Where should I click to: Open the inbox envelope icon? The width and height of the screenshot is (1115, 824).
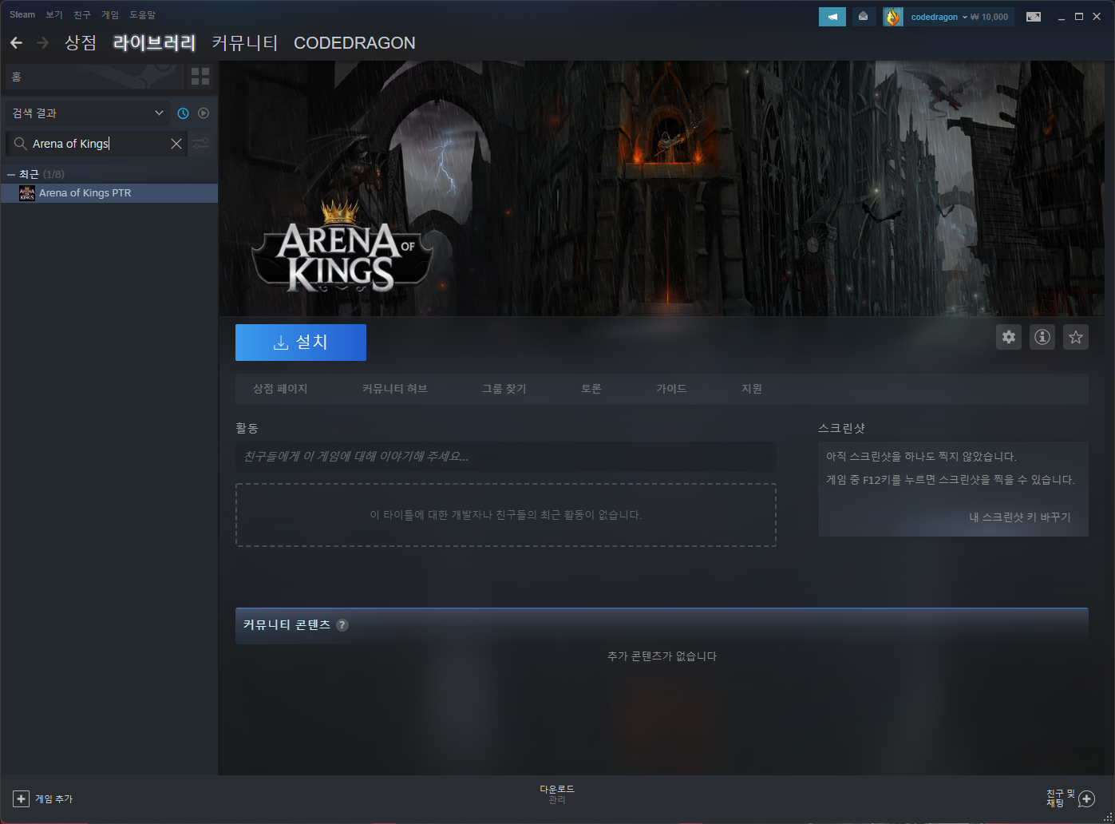[863, 17]
